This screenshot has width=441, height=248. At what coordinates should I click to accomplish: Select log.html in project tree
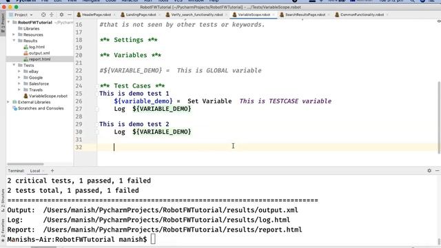(37, 47)
